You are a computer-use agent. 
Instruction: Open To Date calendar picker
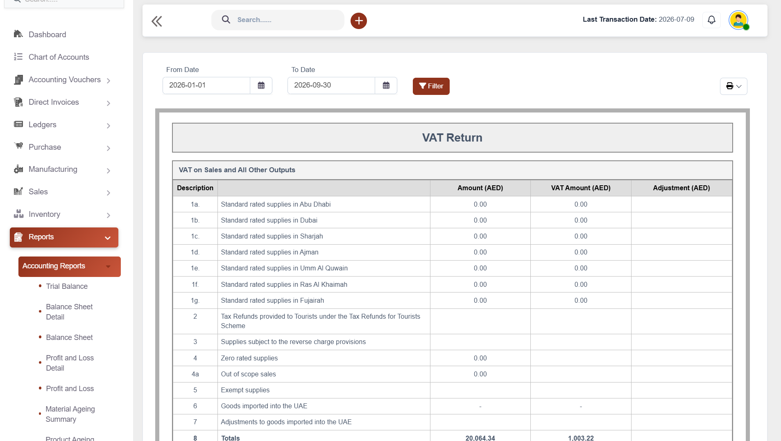pos(386,85)
